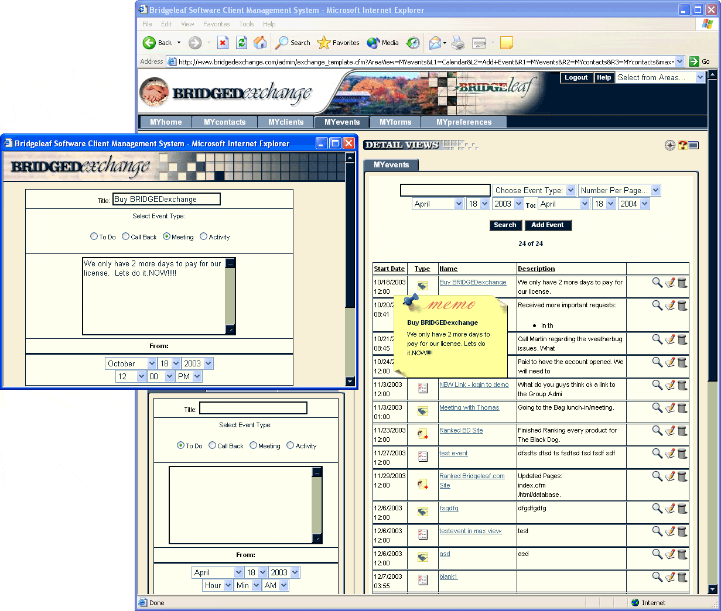
Task: Open the 2003 start year search dropdown
Action: pos(508,204)
